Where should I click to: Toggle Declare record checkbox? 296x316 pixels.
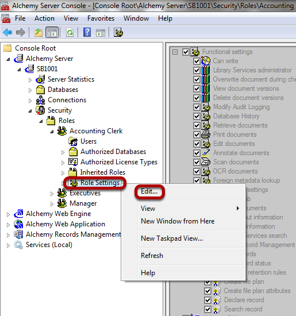(x=207, y=300)
